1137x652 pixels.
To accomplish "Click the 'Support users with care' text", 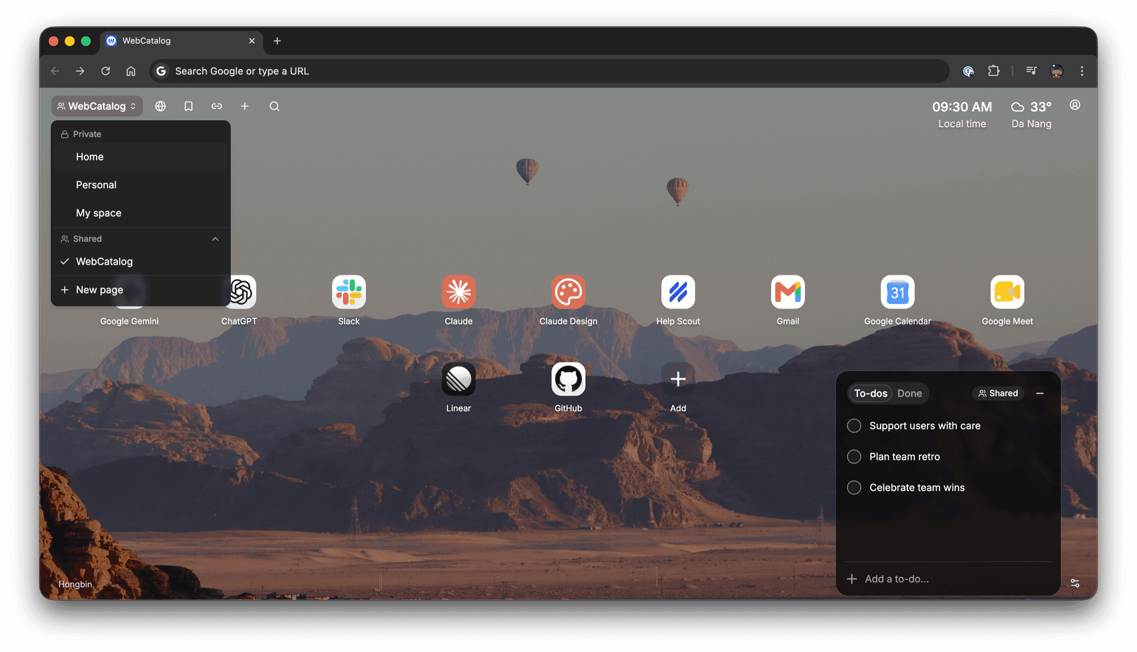I will pyautogui.click(x=925, y=425).
